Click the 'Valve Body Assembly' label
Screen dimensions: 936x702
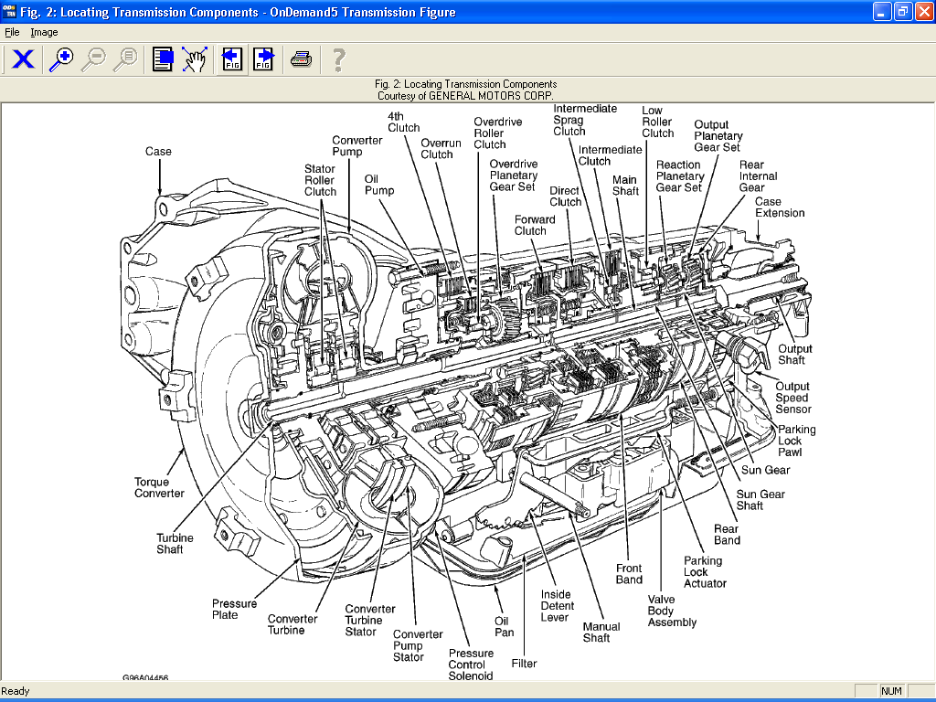click(x=672, y=611)
